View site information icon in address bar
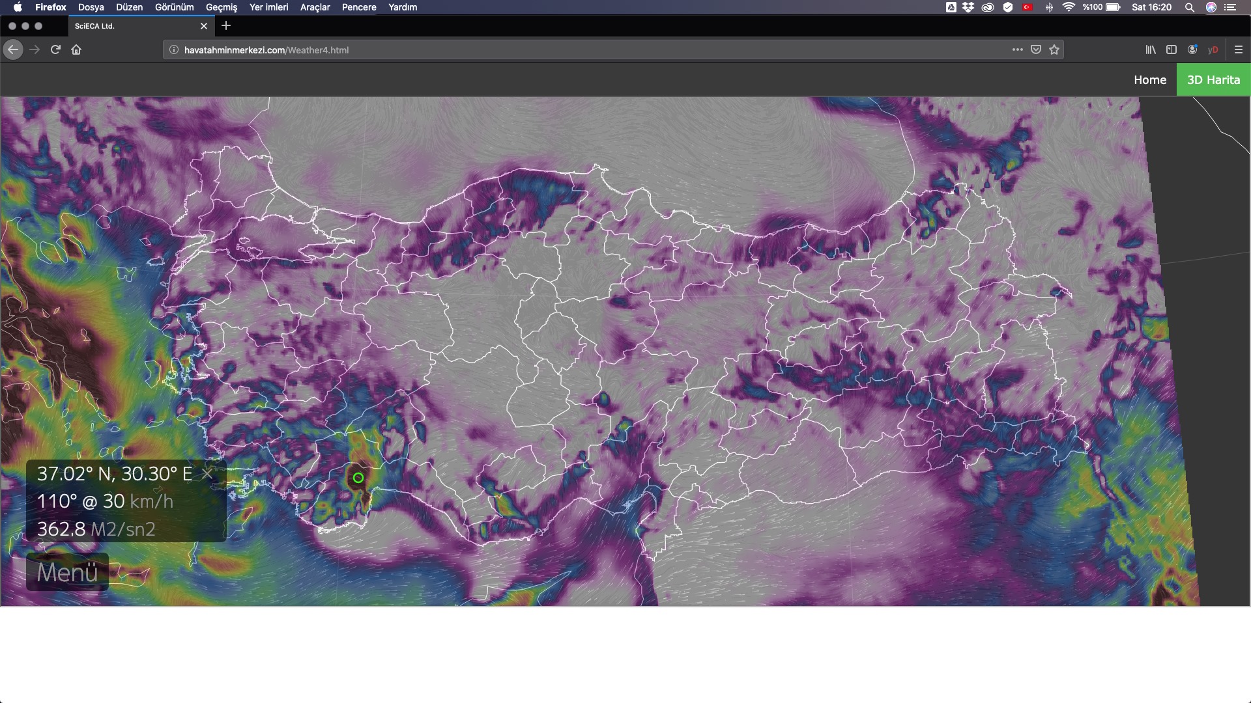This screenshot has height=703, width=1251. tap(174, 49)
